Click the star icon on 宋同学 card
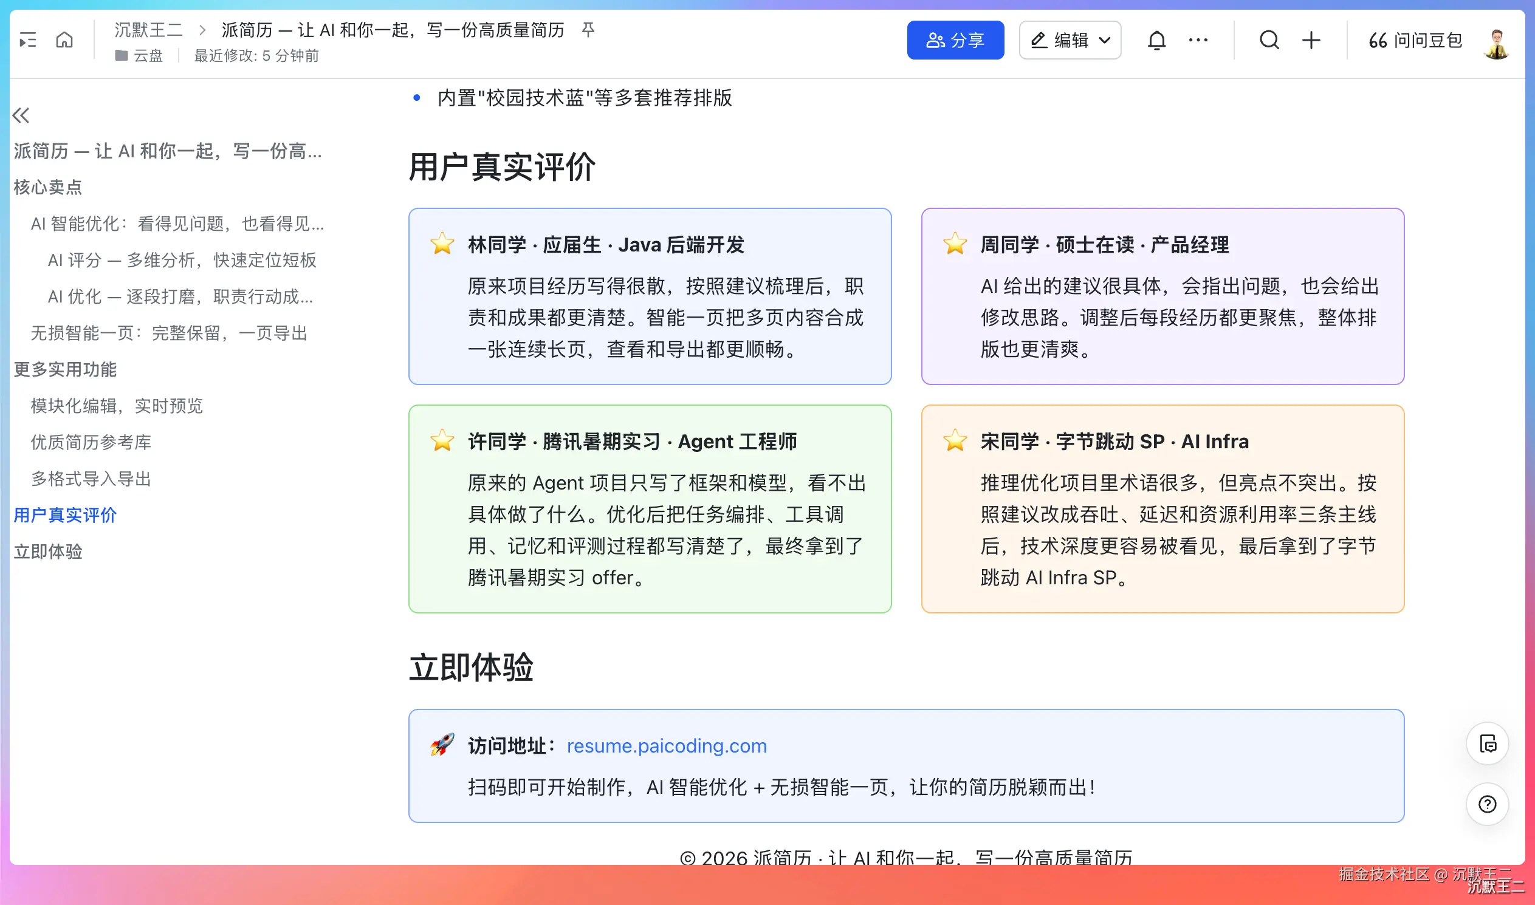This screenshot has width=1535, height=905. pos(955,440)
